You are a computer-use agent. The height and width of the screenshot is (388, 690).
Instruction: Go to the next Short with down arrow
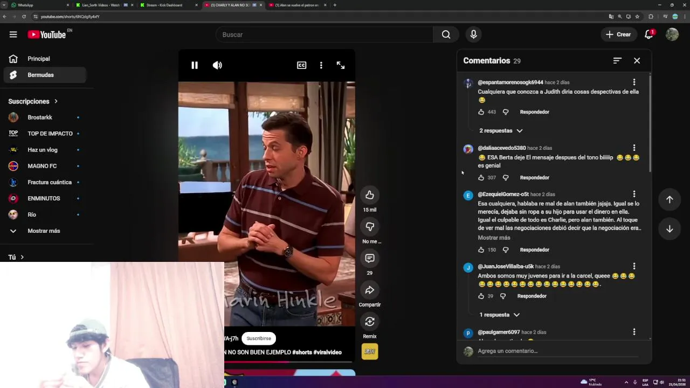pyautogui.click(x=670, y=228)
